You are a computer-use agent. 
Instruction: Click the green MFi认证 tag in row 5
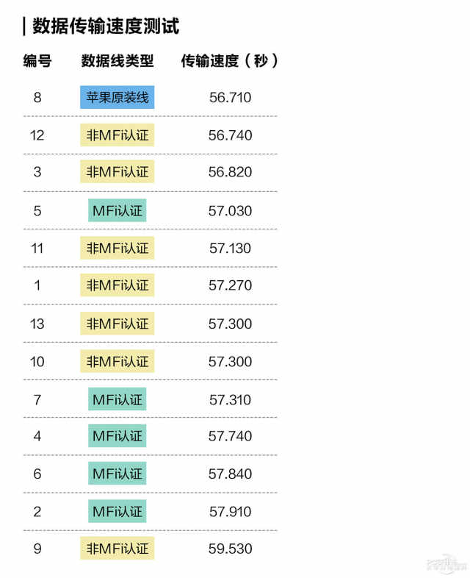(117, 210)
